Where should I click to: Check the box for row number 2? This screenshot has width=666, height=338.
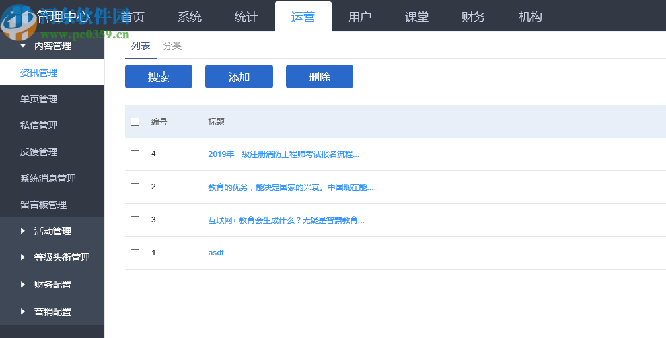[x=135, y=187]
